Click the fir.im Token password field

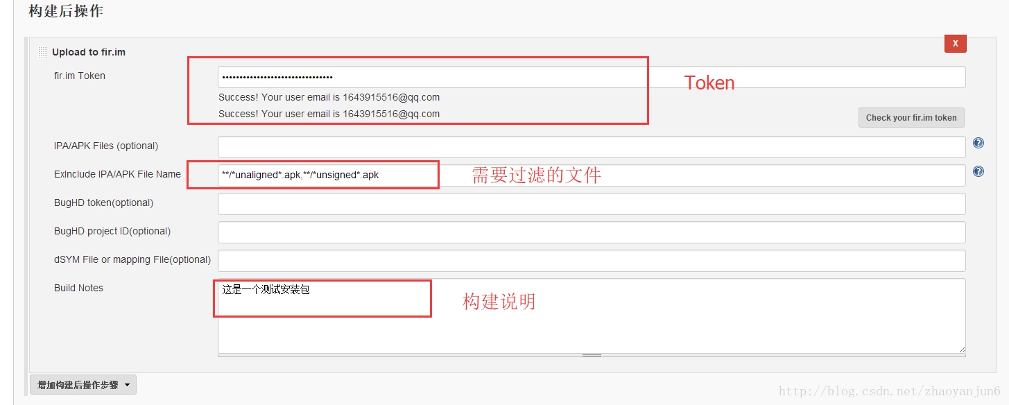tap(592, 77)
